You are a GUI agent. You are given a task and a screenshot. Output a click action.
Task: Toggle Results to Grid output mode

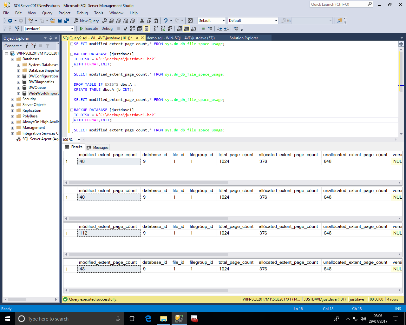tap(187, 29)
